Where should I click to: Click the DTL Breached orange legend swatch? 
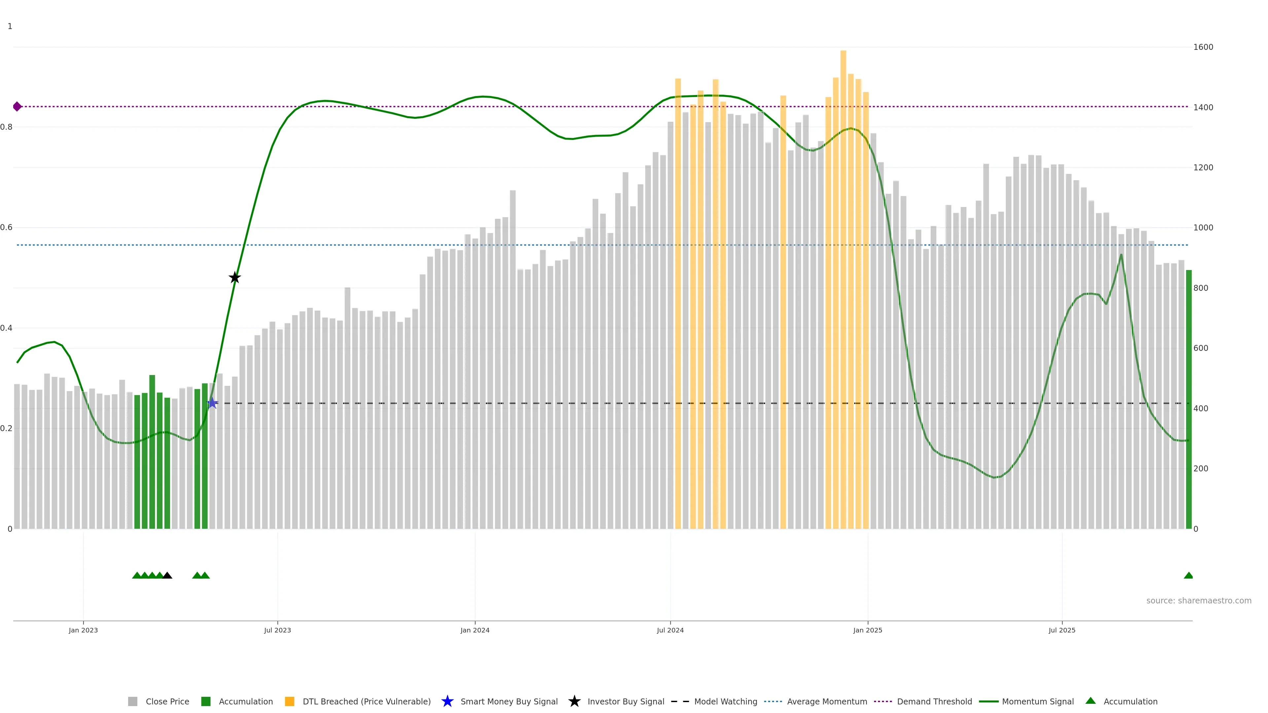[x=290, y=701]
